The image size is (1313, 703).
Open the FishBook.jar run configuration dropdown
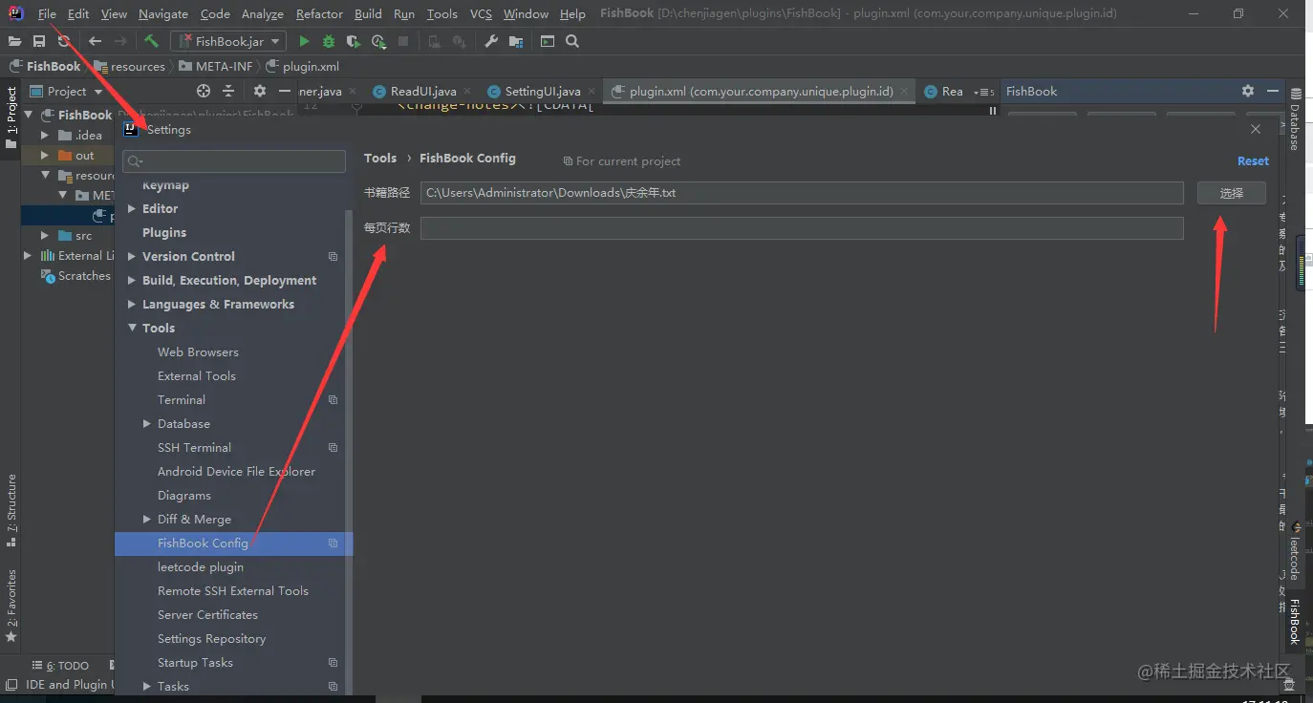tap(228, 41)
